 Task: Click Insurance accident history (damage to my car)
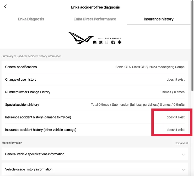click(x=38, y=117)
